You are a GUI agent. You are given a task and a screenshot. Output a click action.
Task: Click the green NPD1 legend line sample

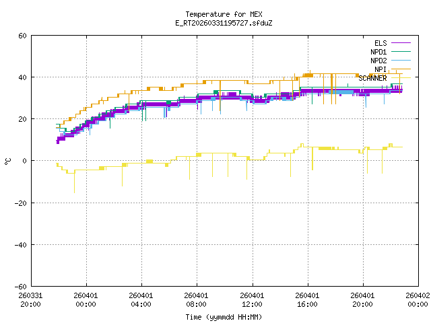pyautogui.click(x=402, y=52)
